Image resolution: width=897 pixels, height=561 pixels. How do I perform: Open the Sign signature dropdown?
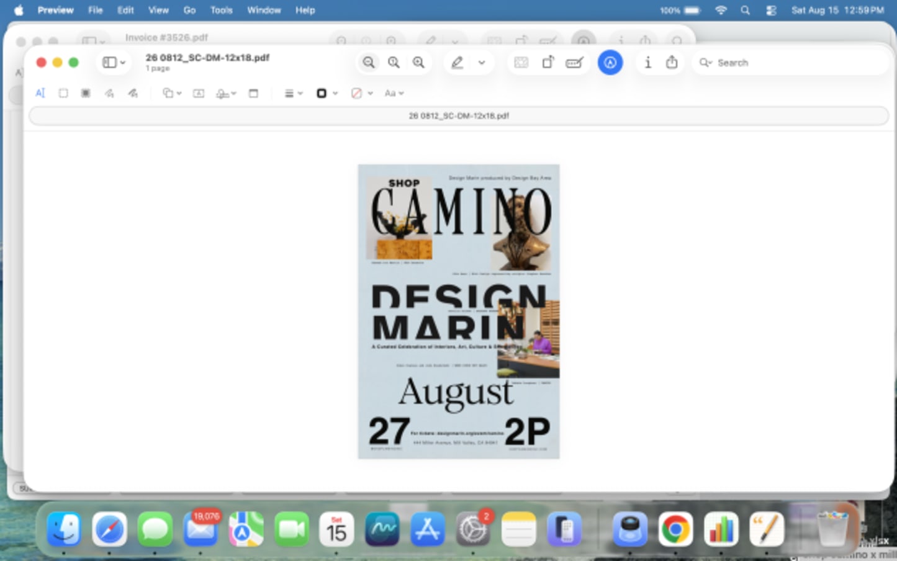pyautogui.click(x=226, y=93)
